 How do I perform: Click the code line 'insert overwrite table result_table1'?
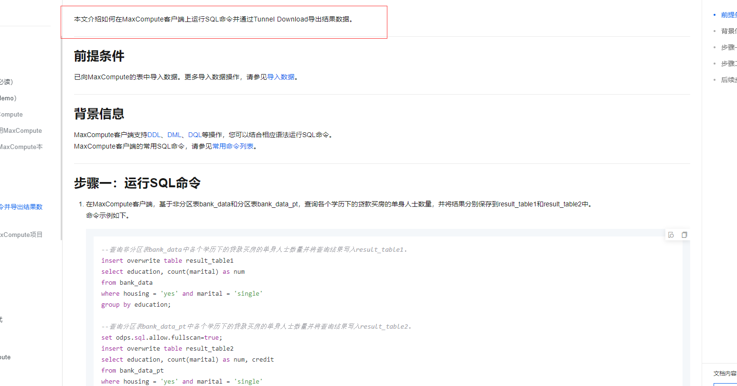tap(167, 261)
